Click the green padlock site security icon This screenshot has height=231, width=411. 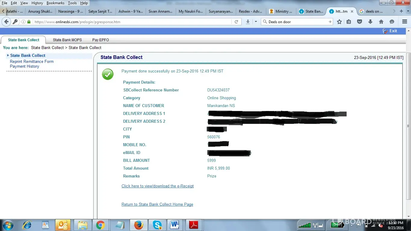coord(29,22)
